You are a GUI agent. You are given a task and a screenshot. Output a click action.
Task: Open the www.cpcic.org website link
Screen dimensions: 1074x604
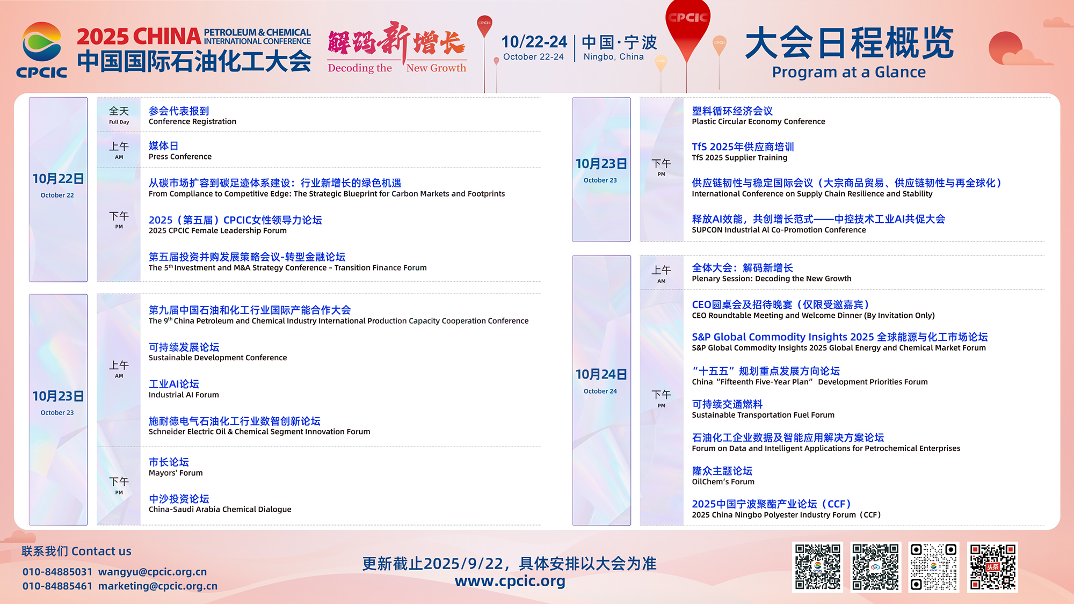click(510, 581)
